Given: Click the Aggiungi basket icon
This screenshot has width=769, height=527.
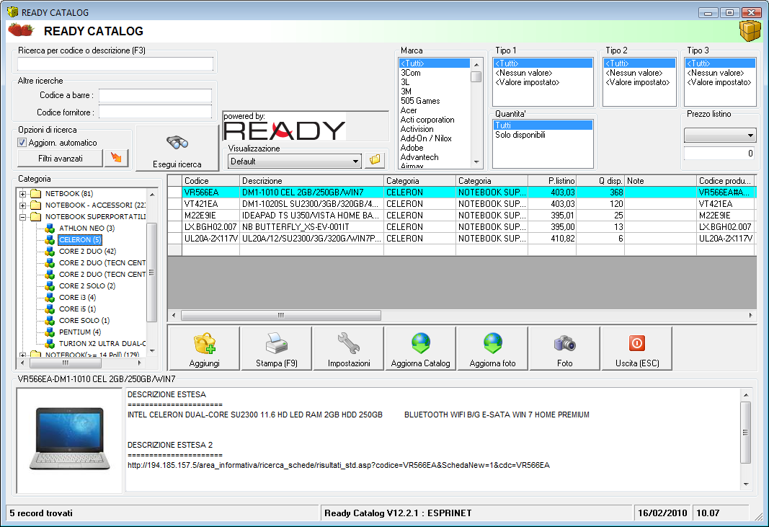Looking at the screenshot, I should tap(205, 343).
